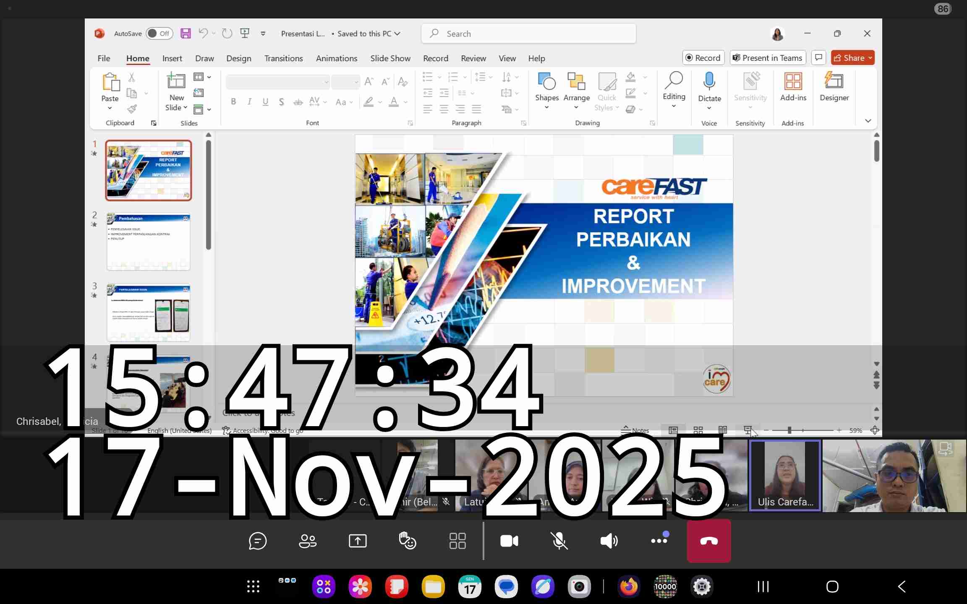Show the meeting participants list
The width and height of the screenshot is (967, 604).
(x=308, y=541)
